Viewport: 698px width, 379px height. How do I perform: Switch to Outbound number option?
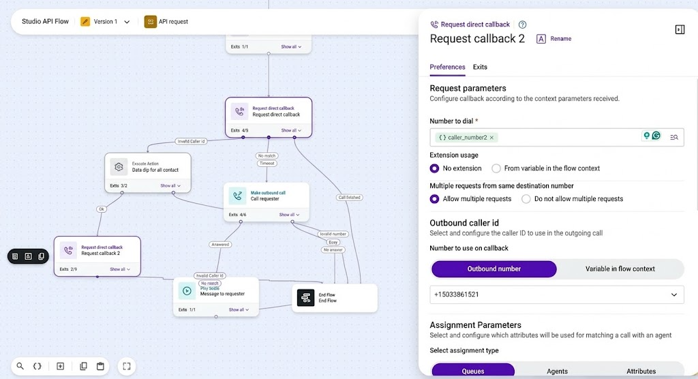(494, 269)
